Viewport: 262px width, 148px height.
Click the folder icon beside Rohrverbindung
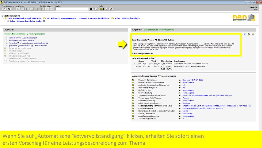click(133, 93)
